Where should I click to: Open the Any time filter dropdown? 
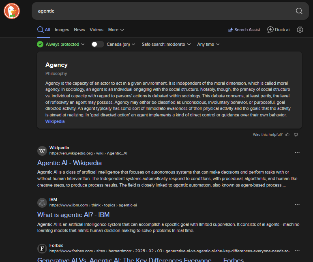(208, 44)
